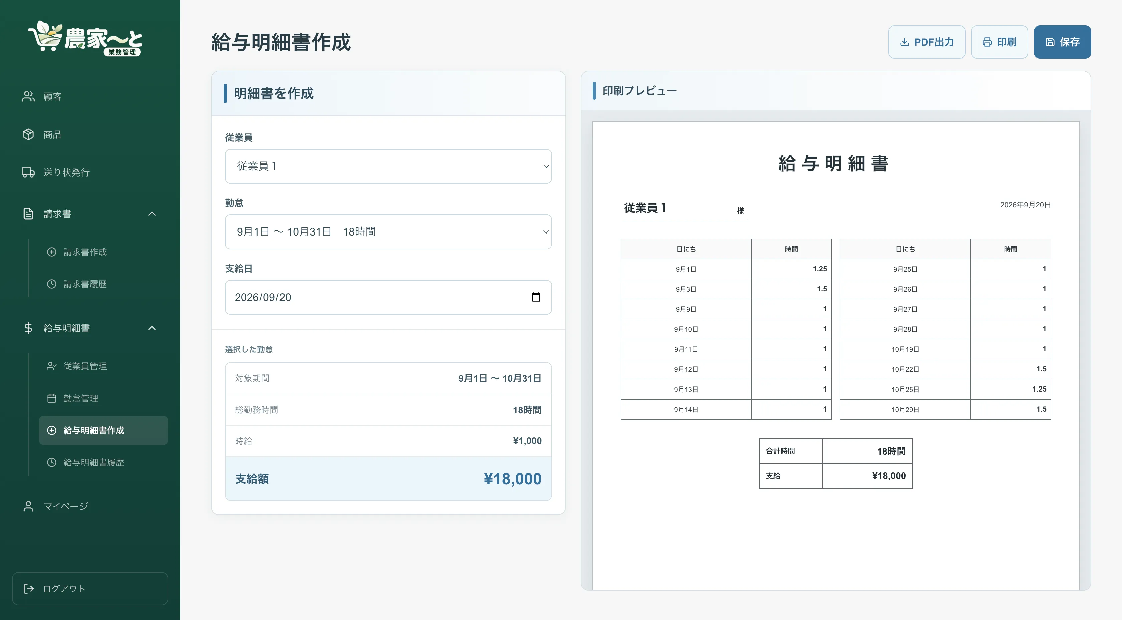Open the 従業員 dropdown
The image size is (1122, 620).
pyautogui.click(x=388, y=166)
